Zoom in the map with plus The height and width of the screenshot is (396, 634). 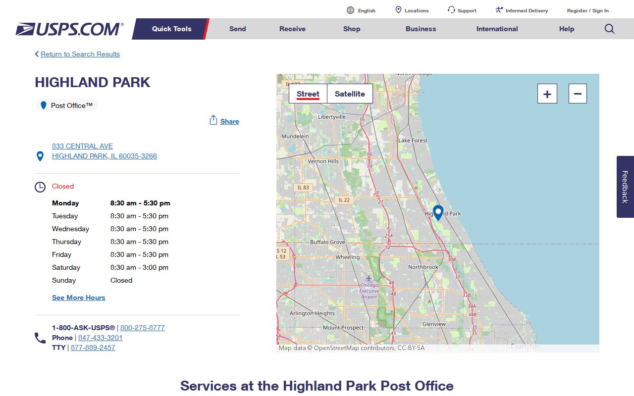(547, 94)
